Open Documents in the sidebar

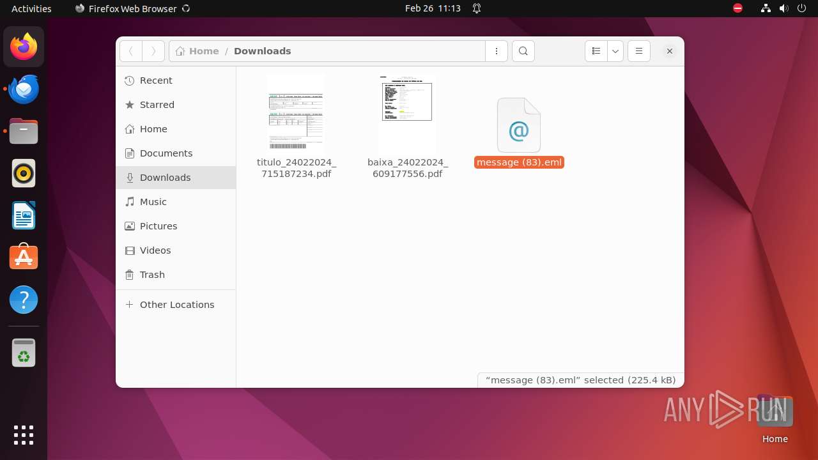[x=176, y=153]
